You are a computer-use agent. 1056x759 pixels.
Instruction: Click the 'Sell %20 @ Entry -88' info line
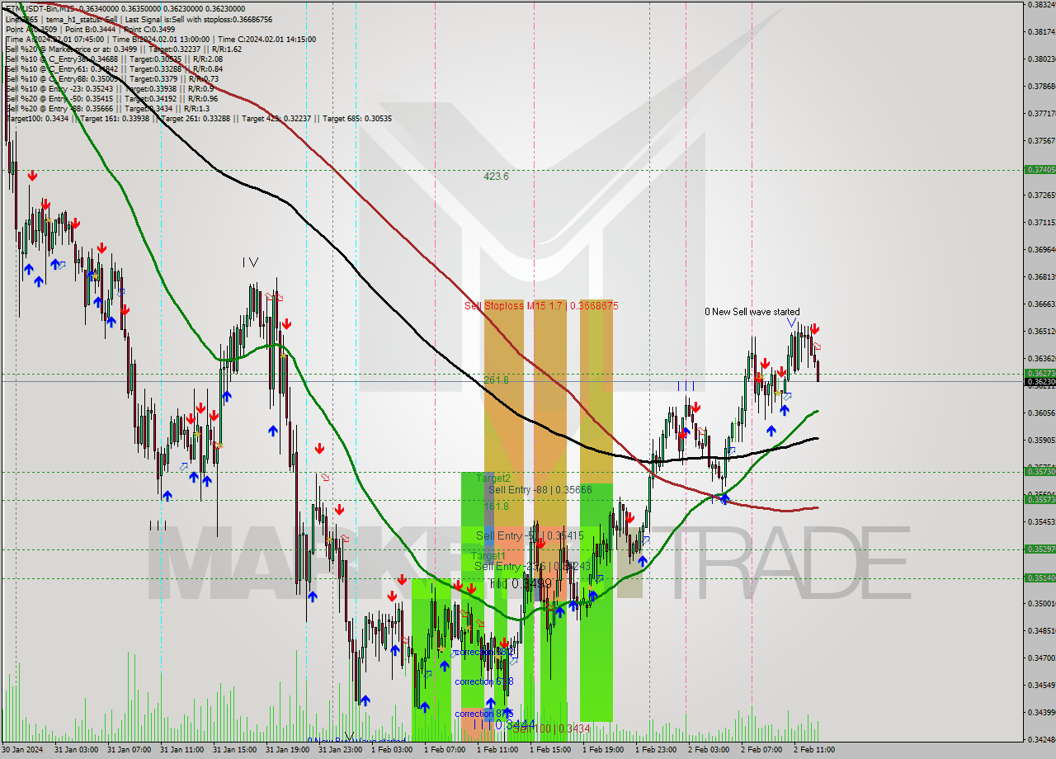point(107,108)
